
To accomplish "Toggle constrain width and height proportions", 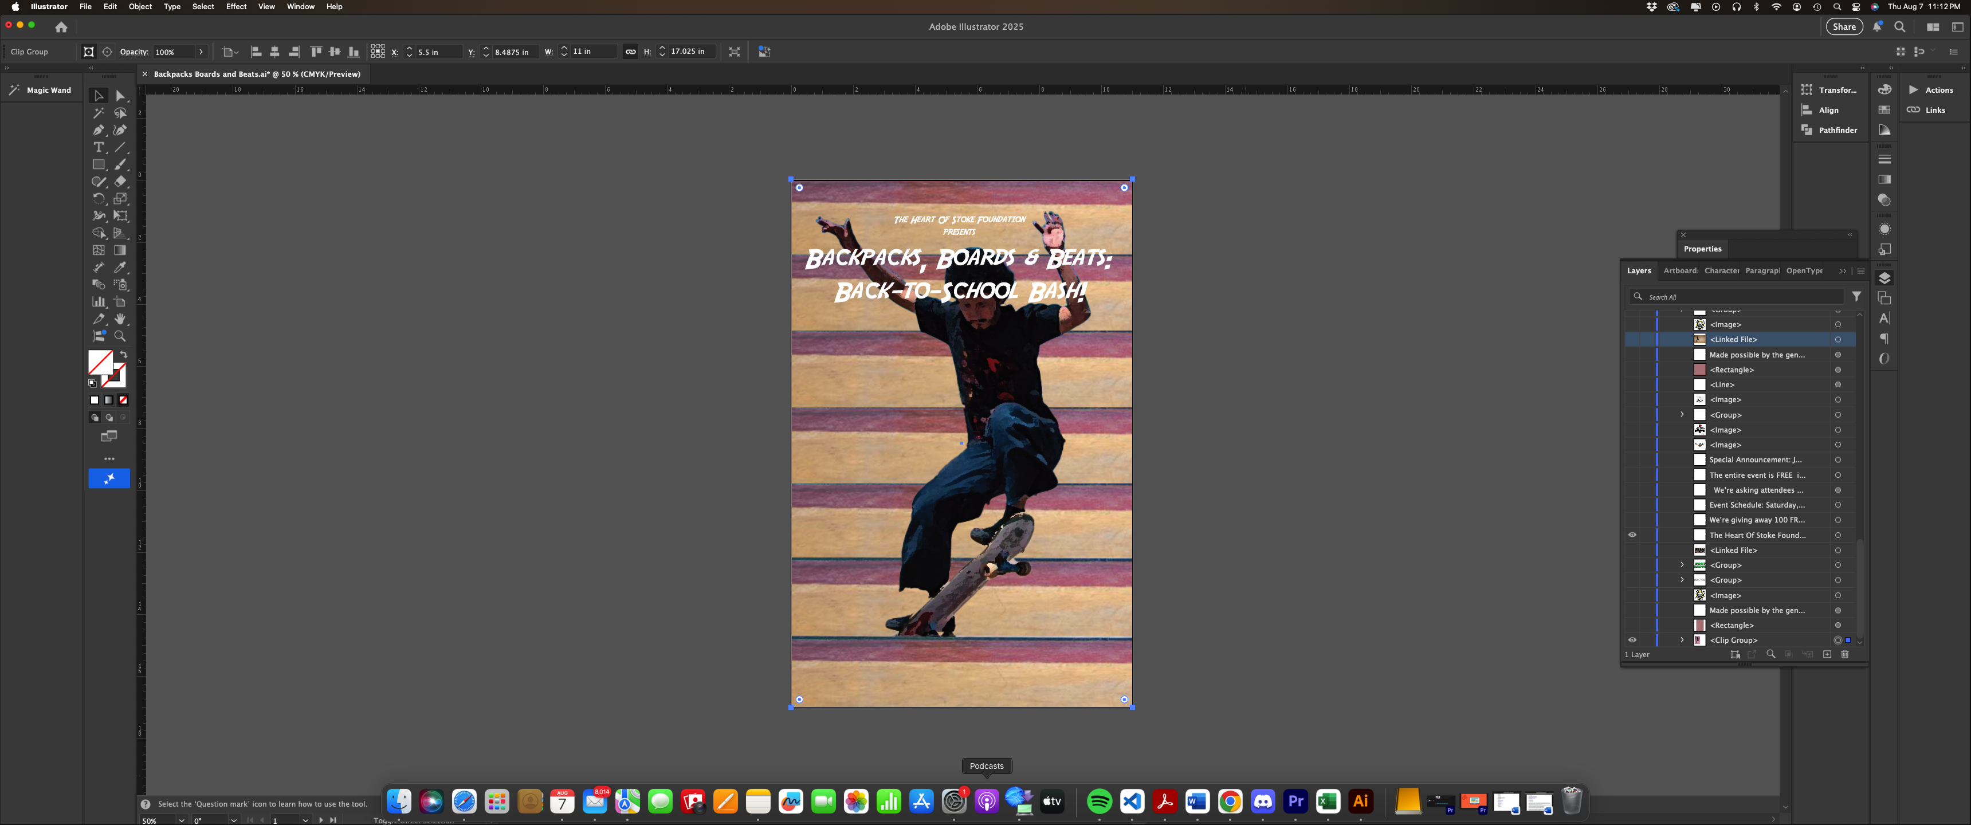I will [x=630, y=52].
